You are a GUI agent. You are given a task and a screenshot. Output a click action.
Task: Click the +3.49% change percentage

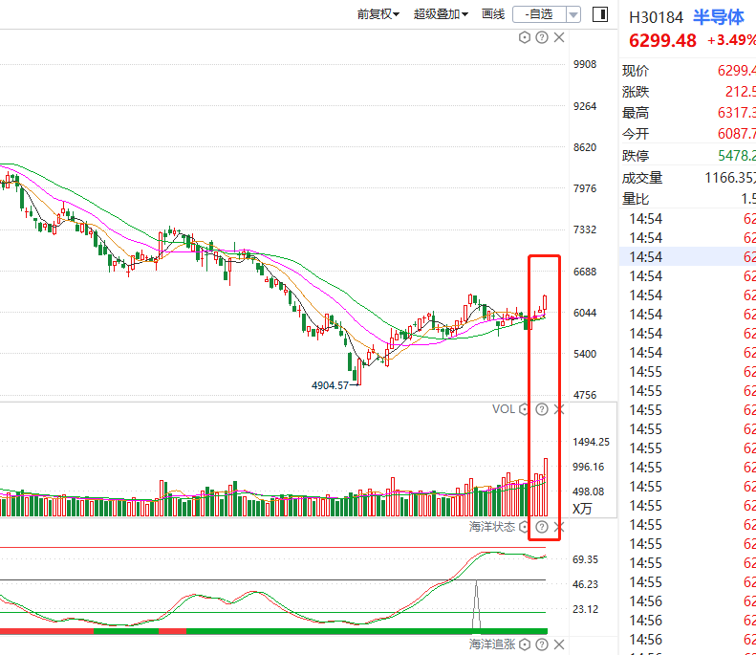tap(731, 40)
